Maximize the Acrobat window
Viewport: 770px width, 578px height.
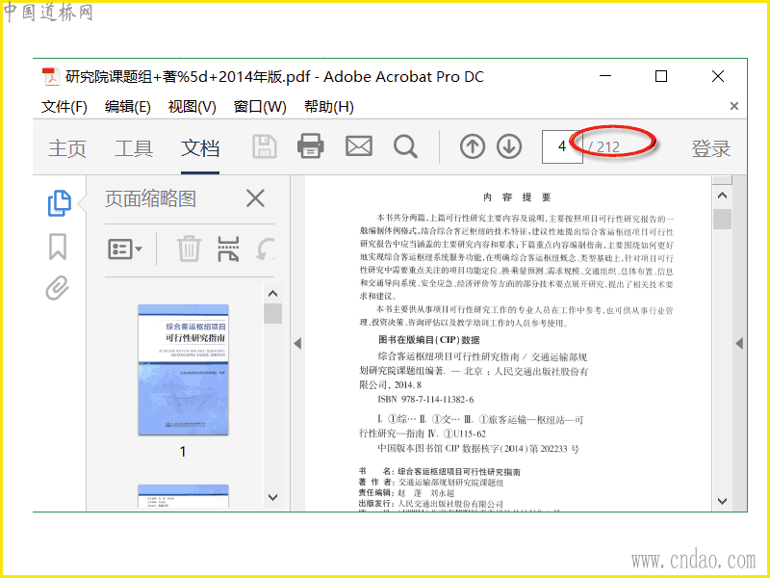661,76
